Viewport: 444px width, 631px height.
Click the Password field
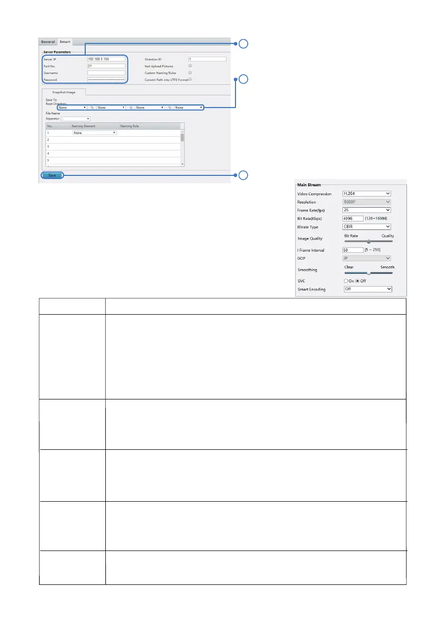pyautogui.click(x=106, y=79)
